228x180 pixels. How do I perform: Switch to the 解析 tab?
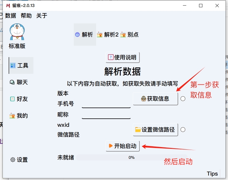coord(85,35)
